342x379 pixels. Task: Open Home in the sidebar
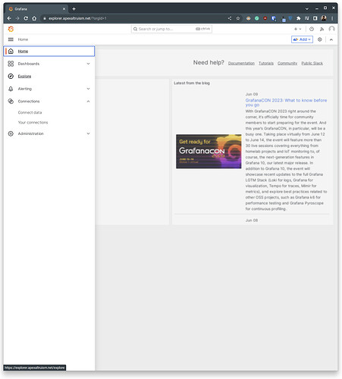click(x=49, y=52)
